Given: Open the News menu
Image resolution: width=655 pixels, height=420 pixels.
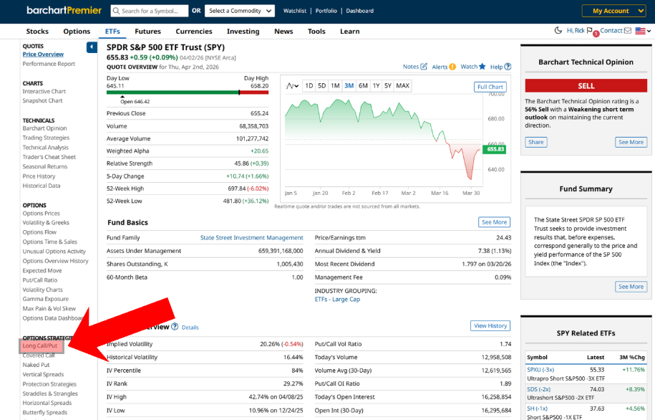Looking at the screenshot, I should click(x=283, y=32).
